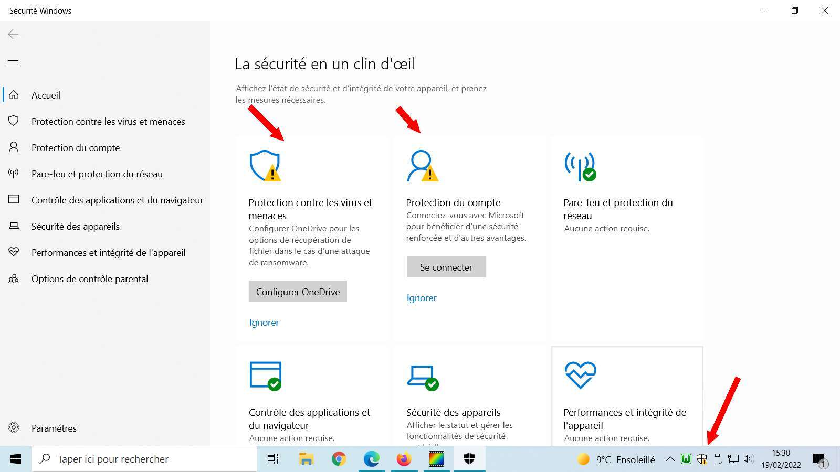The image size is (840, 472).
Task: Click the Windows Security taskbar button
Action: pyautogui.click(x=469, y=459)
